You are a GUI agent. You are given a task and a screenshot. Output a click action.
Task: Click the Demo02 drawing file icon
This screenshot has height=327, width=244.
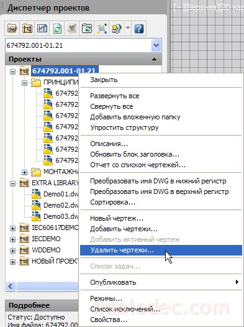pos(36,205)
